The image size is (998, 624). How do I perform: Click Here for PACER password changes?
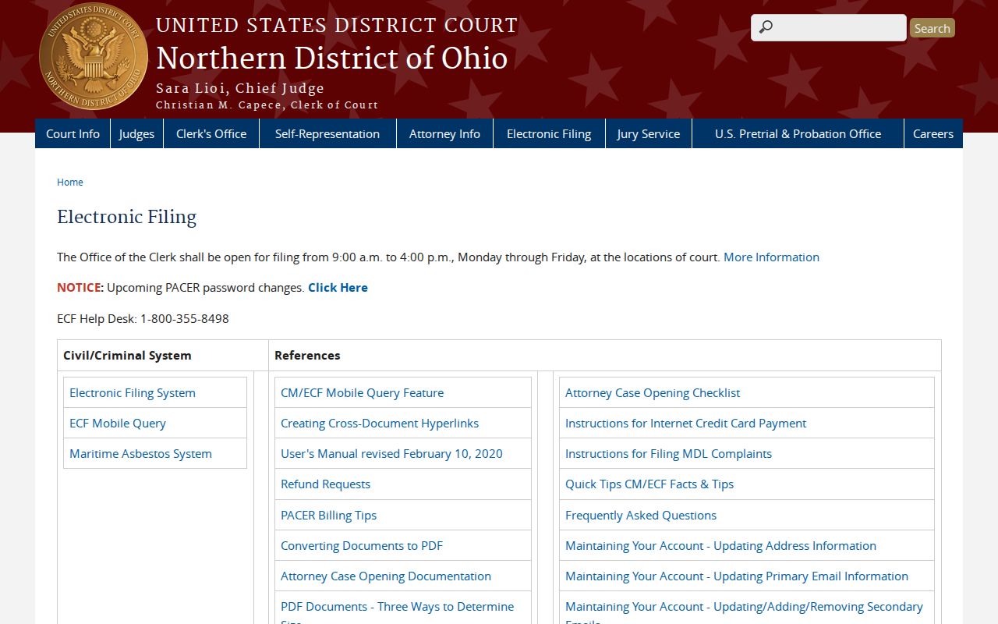pos(338,287)
